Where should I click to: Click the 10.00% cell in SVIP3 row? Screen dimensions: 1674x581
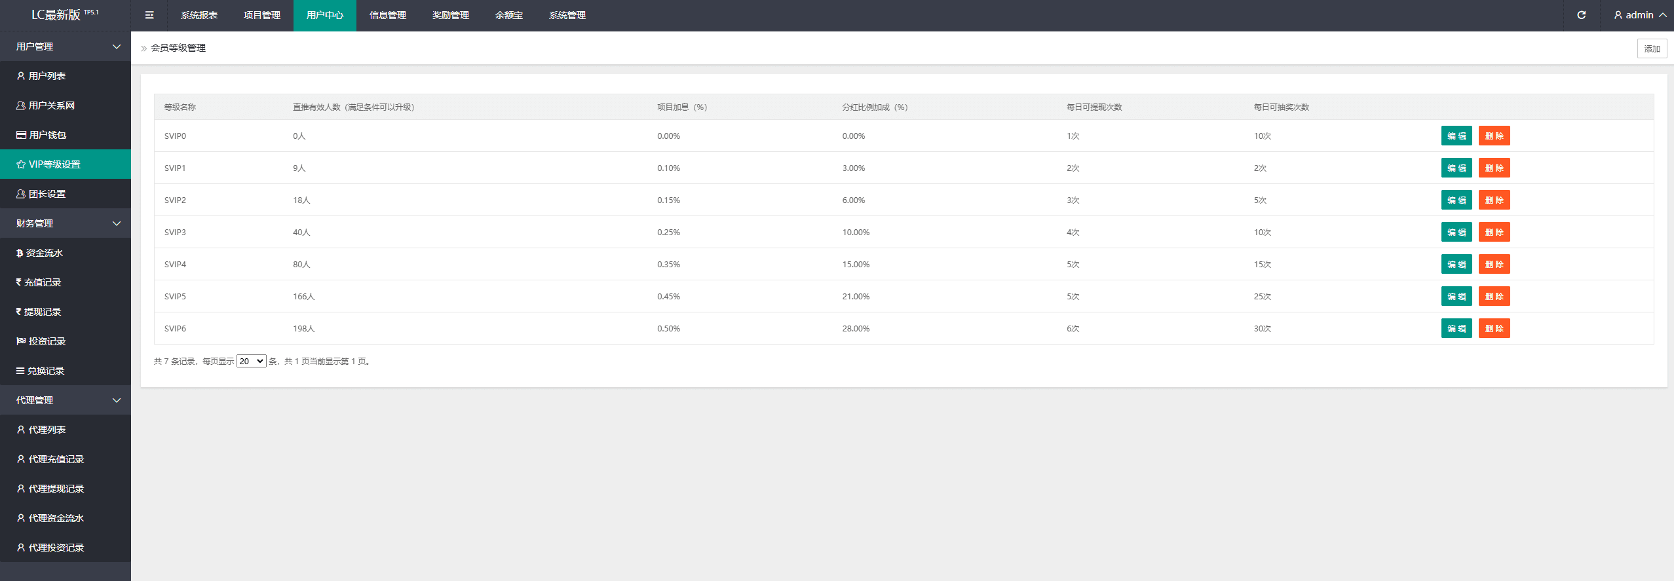click(856, 232)
